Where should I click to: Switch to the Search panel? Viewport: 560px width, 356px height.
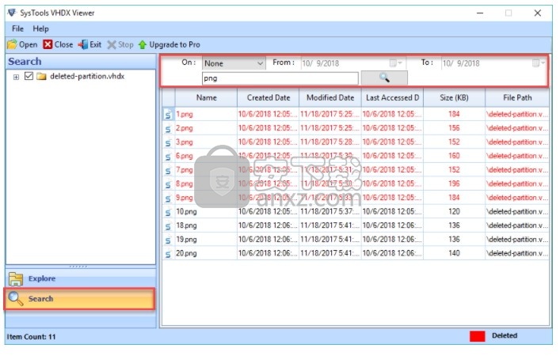(x=80, y=299)
